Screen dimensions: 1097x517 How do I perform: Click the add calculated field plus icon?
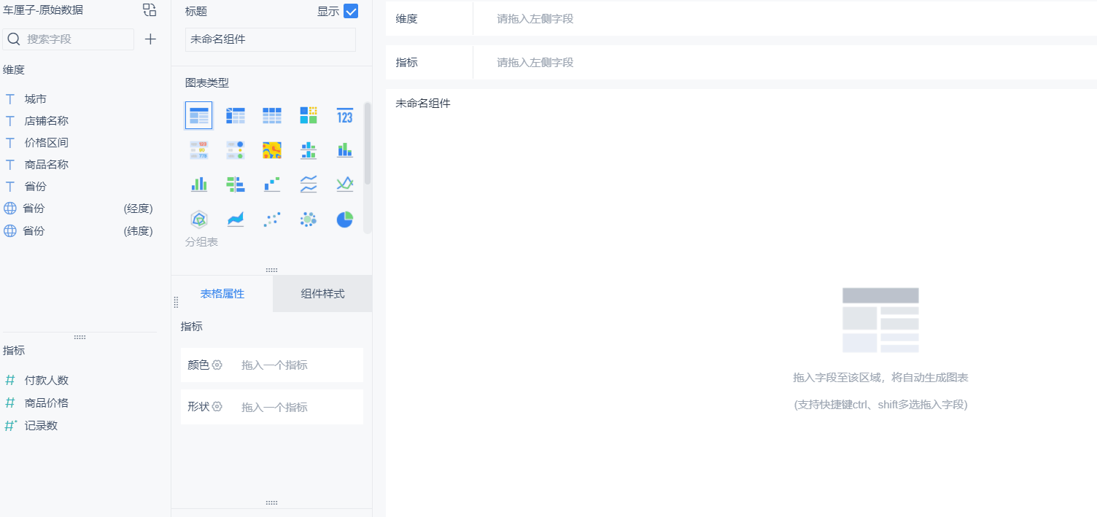click(150, 39)
